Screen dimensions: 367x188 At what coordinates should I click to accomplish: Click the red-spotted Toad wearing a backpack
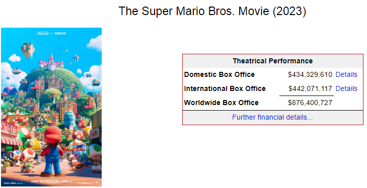(x=28, y=160)
